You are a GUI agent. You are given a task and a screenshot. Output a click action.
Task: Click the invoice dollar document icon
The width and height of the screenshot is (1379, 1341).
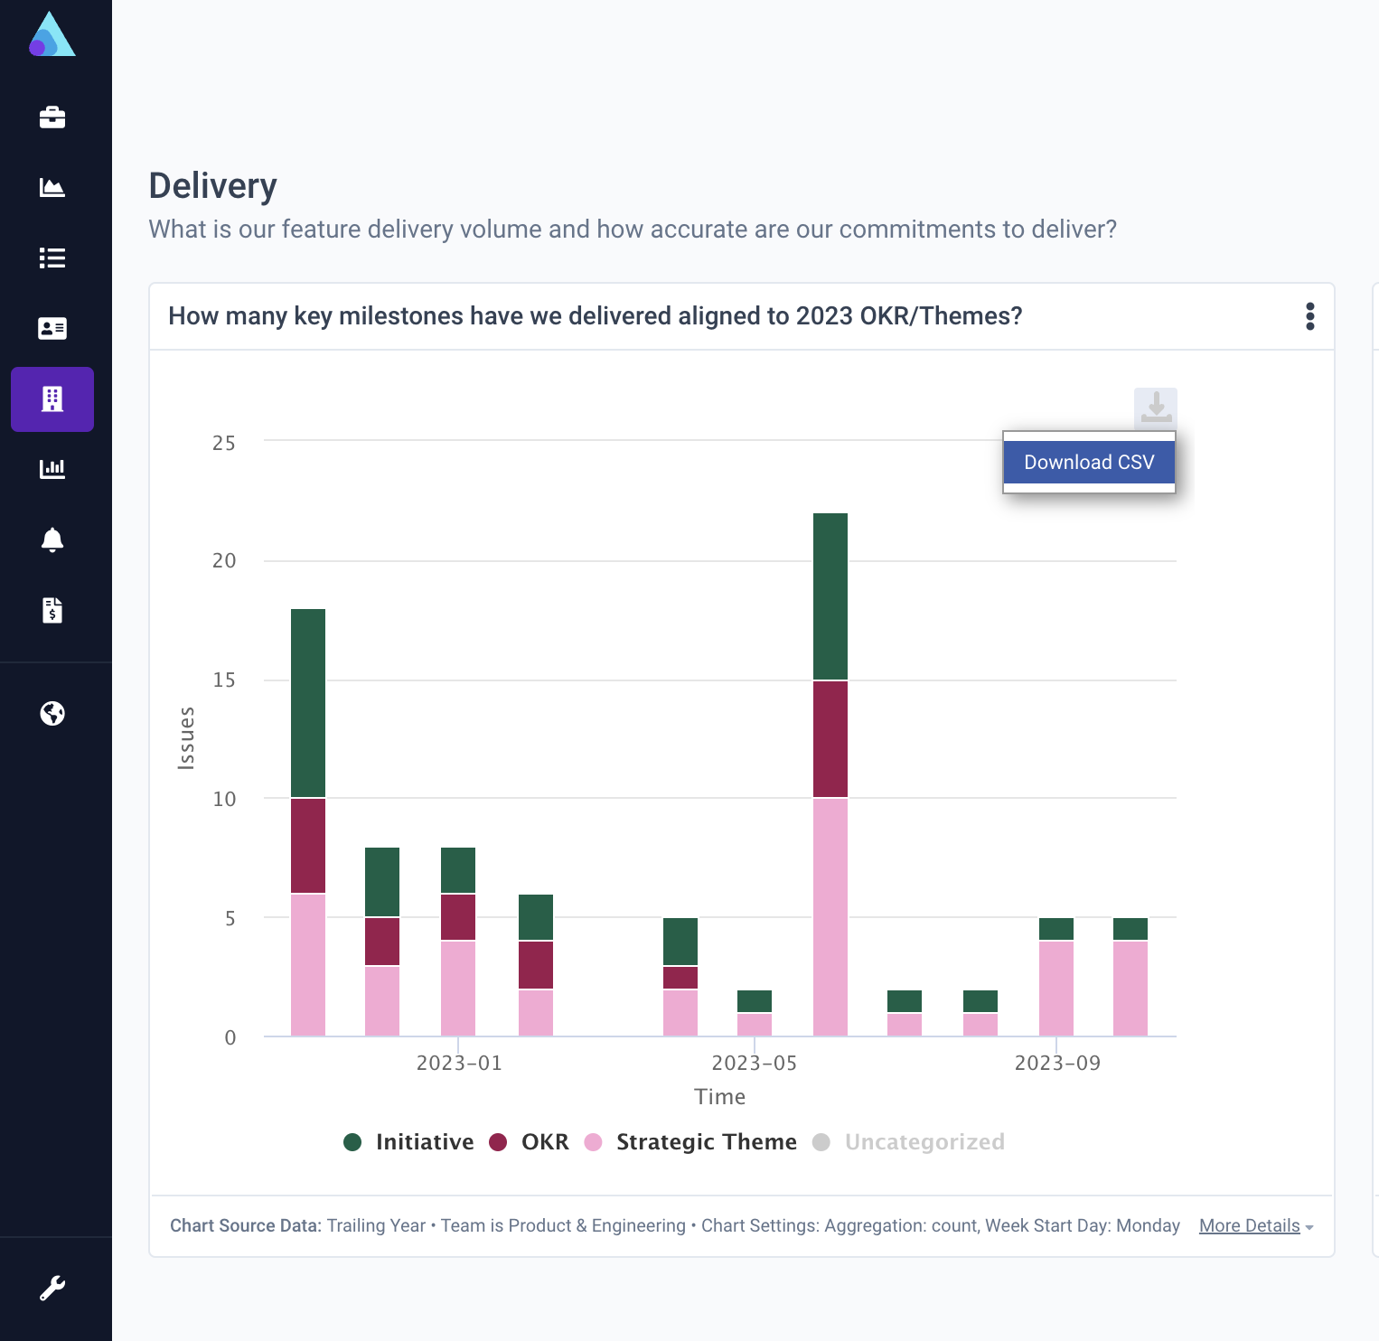52,610
